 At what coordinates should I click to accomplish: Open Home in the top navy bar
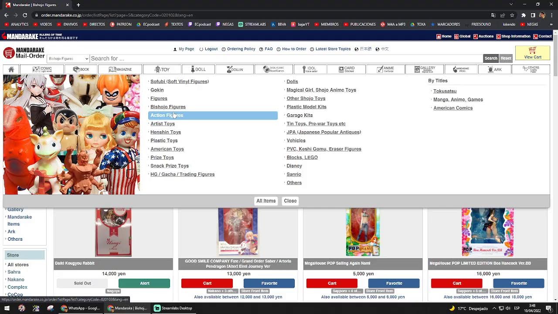click(x=444, y=37)
